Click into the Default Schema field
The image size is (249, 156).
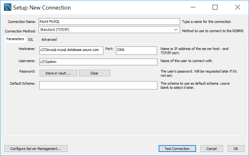[98, 85]
